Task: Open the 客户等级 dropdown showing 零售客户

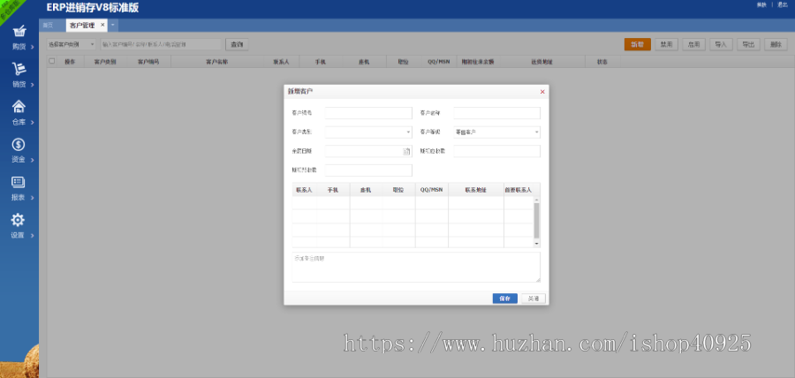Action: (496, 132)
